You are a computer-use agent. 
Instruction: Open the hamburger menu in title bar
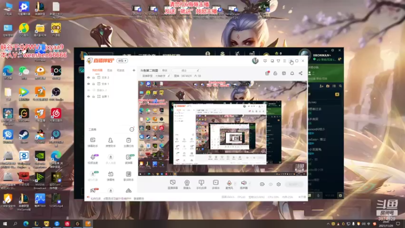tap(285, 61)
